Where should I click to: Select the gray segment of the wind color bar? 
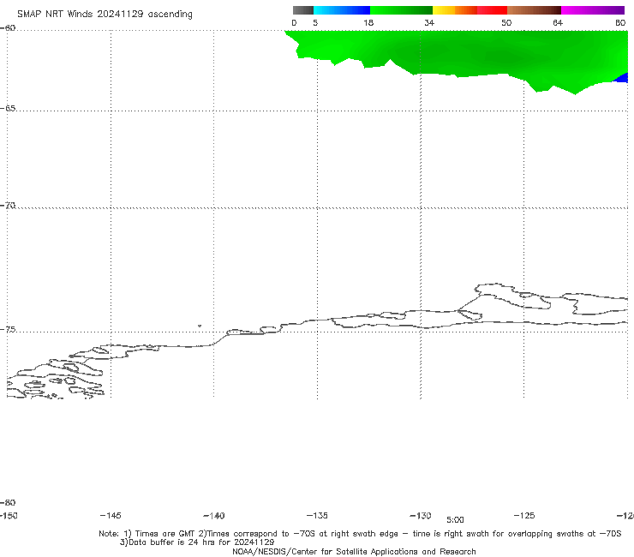point(302,10)
